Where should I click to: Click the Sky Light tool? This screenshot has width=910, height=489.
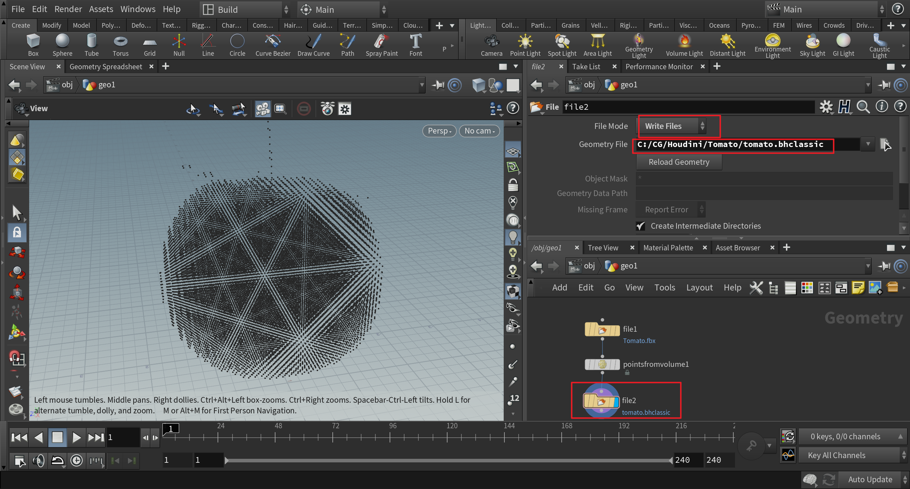[812, 42]
